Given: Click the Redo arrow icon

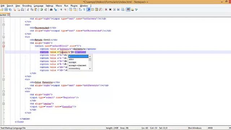Looking at the screenshot, I should (46, 10).
